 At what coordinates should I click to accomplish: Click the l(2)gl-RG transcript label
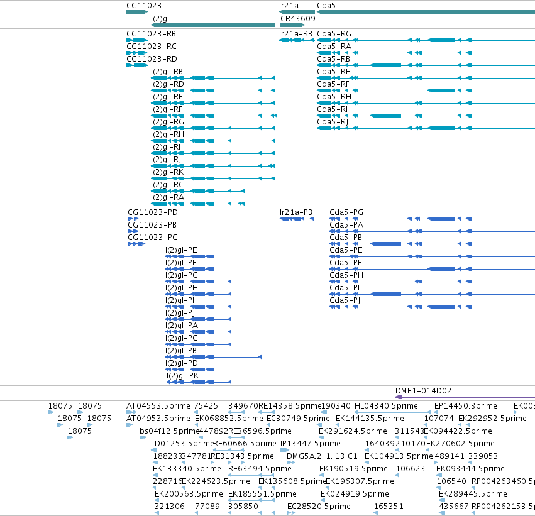point(167,122)
